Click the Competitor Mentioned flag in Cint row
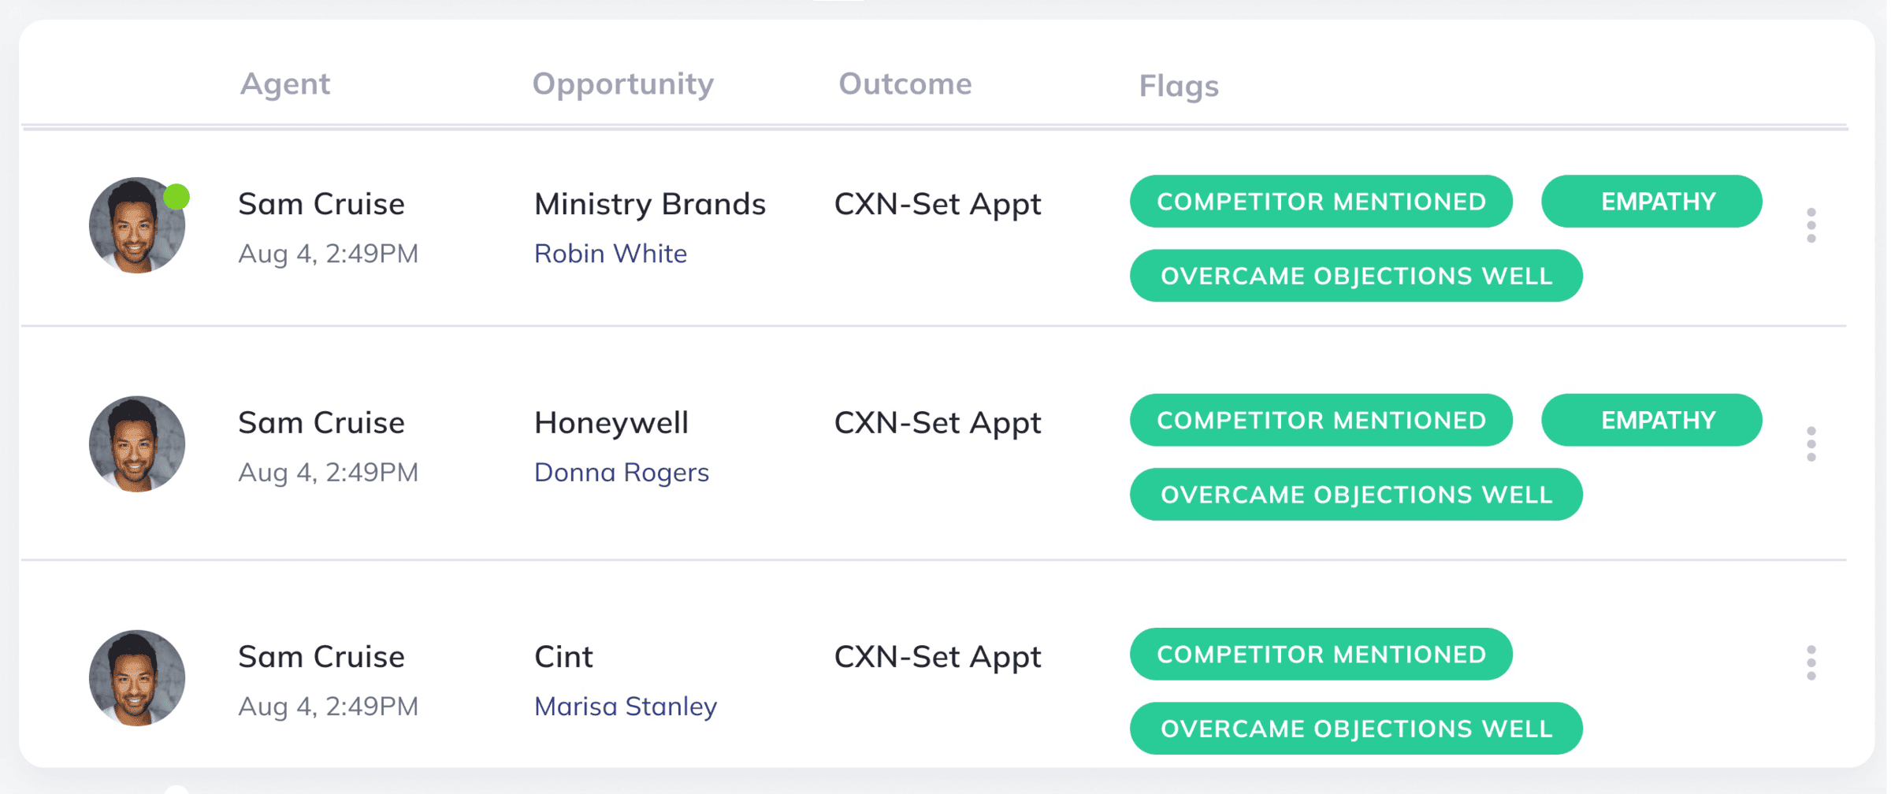Viewport: 1891px width, 794px height. 1321,654
